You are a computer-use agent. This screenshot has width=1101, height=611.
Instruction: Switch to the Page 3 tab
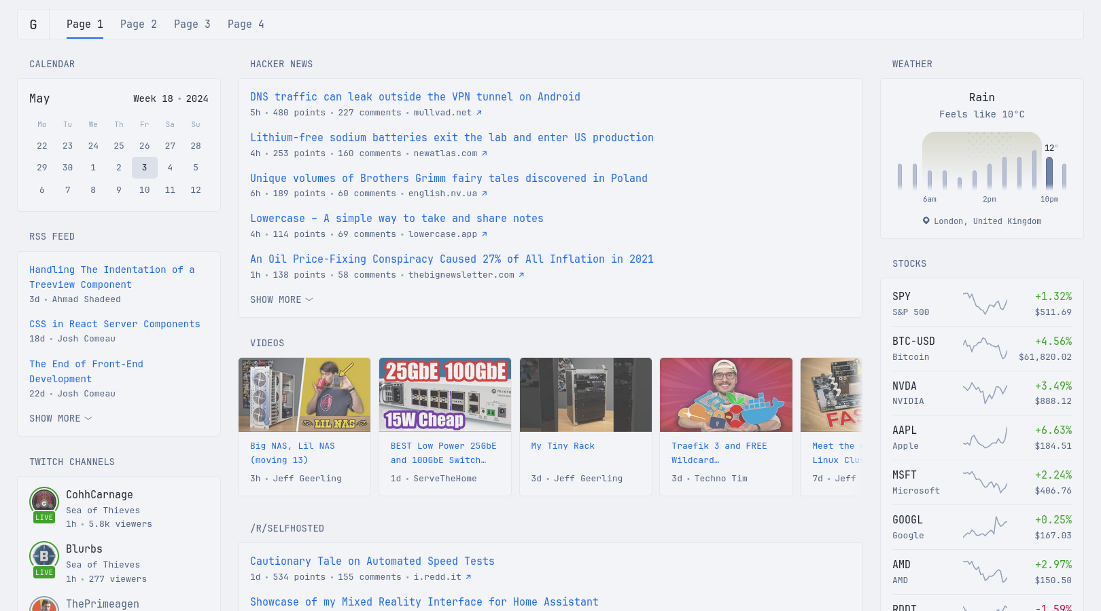point(192,24)
